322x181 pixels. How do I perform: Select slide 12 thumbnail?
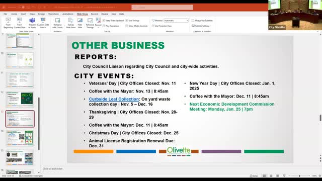20,99
